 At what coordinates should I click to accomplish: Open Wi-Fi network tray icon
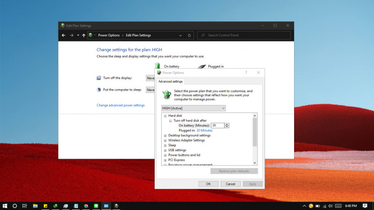click(324, 206)
